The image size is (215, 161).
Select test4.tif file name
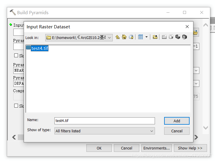tap(40, 48)
